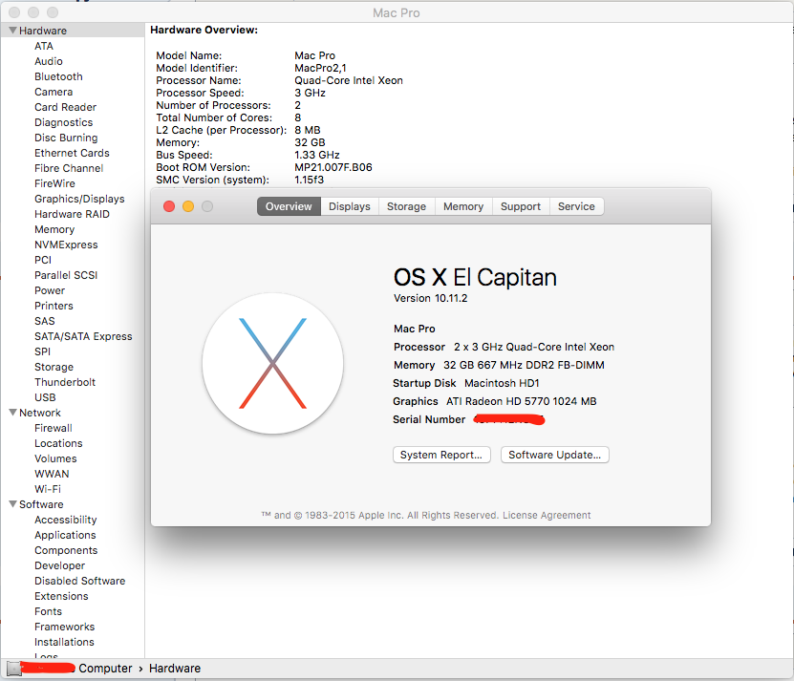Click the Network category label
The image size is (794, 681).
(x=40, y=413)
